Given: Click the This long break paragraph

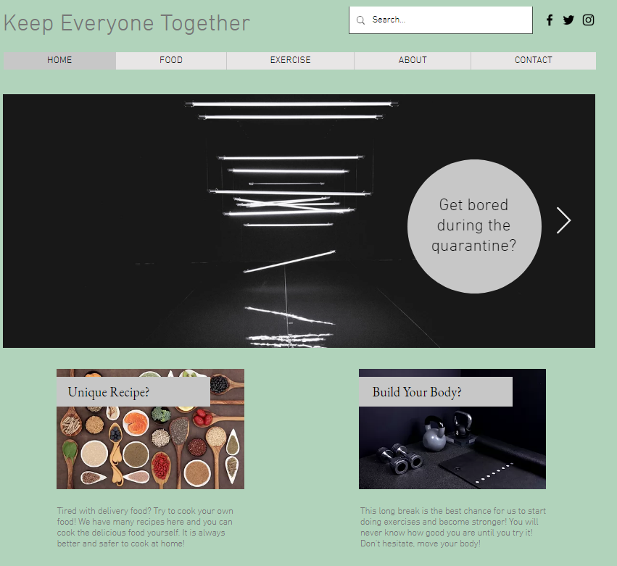Looking at the screenshot, I should coord(453,527).
